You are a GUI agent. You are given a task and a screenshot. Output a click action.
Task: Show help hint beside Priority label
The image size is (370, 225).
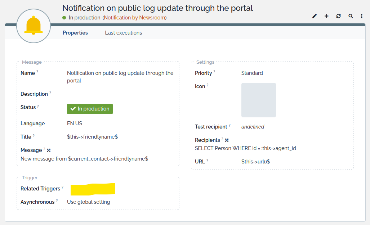point(214,72)
